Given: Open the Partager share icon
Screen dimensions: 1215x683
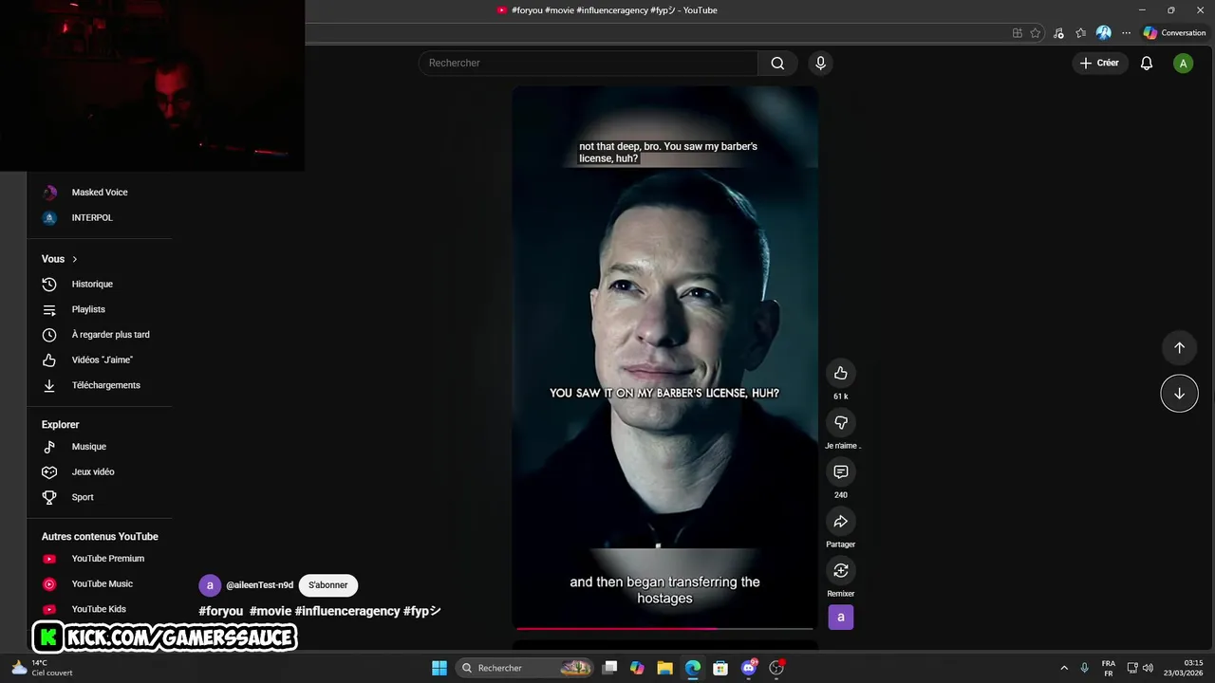Looking at the screenshot, I should point(840,521).
